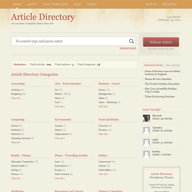Click View all under Arts - Entertainment

click(60, 106)
